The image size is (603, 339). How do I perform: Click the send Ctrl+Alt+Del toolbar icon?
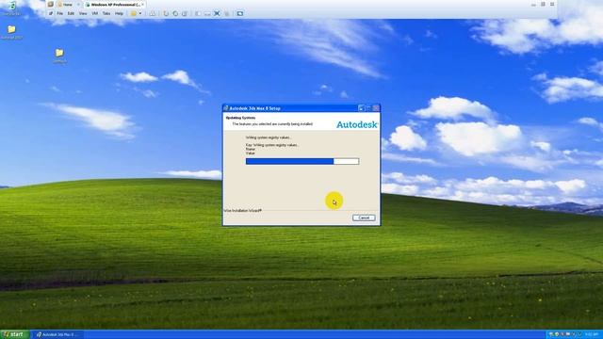pos(153,13)
